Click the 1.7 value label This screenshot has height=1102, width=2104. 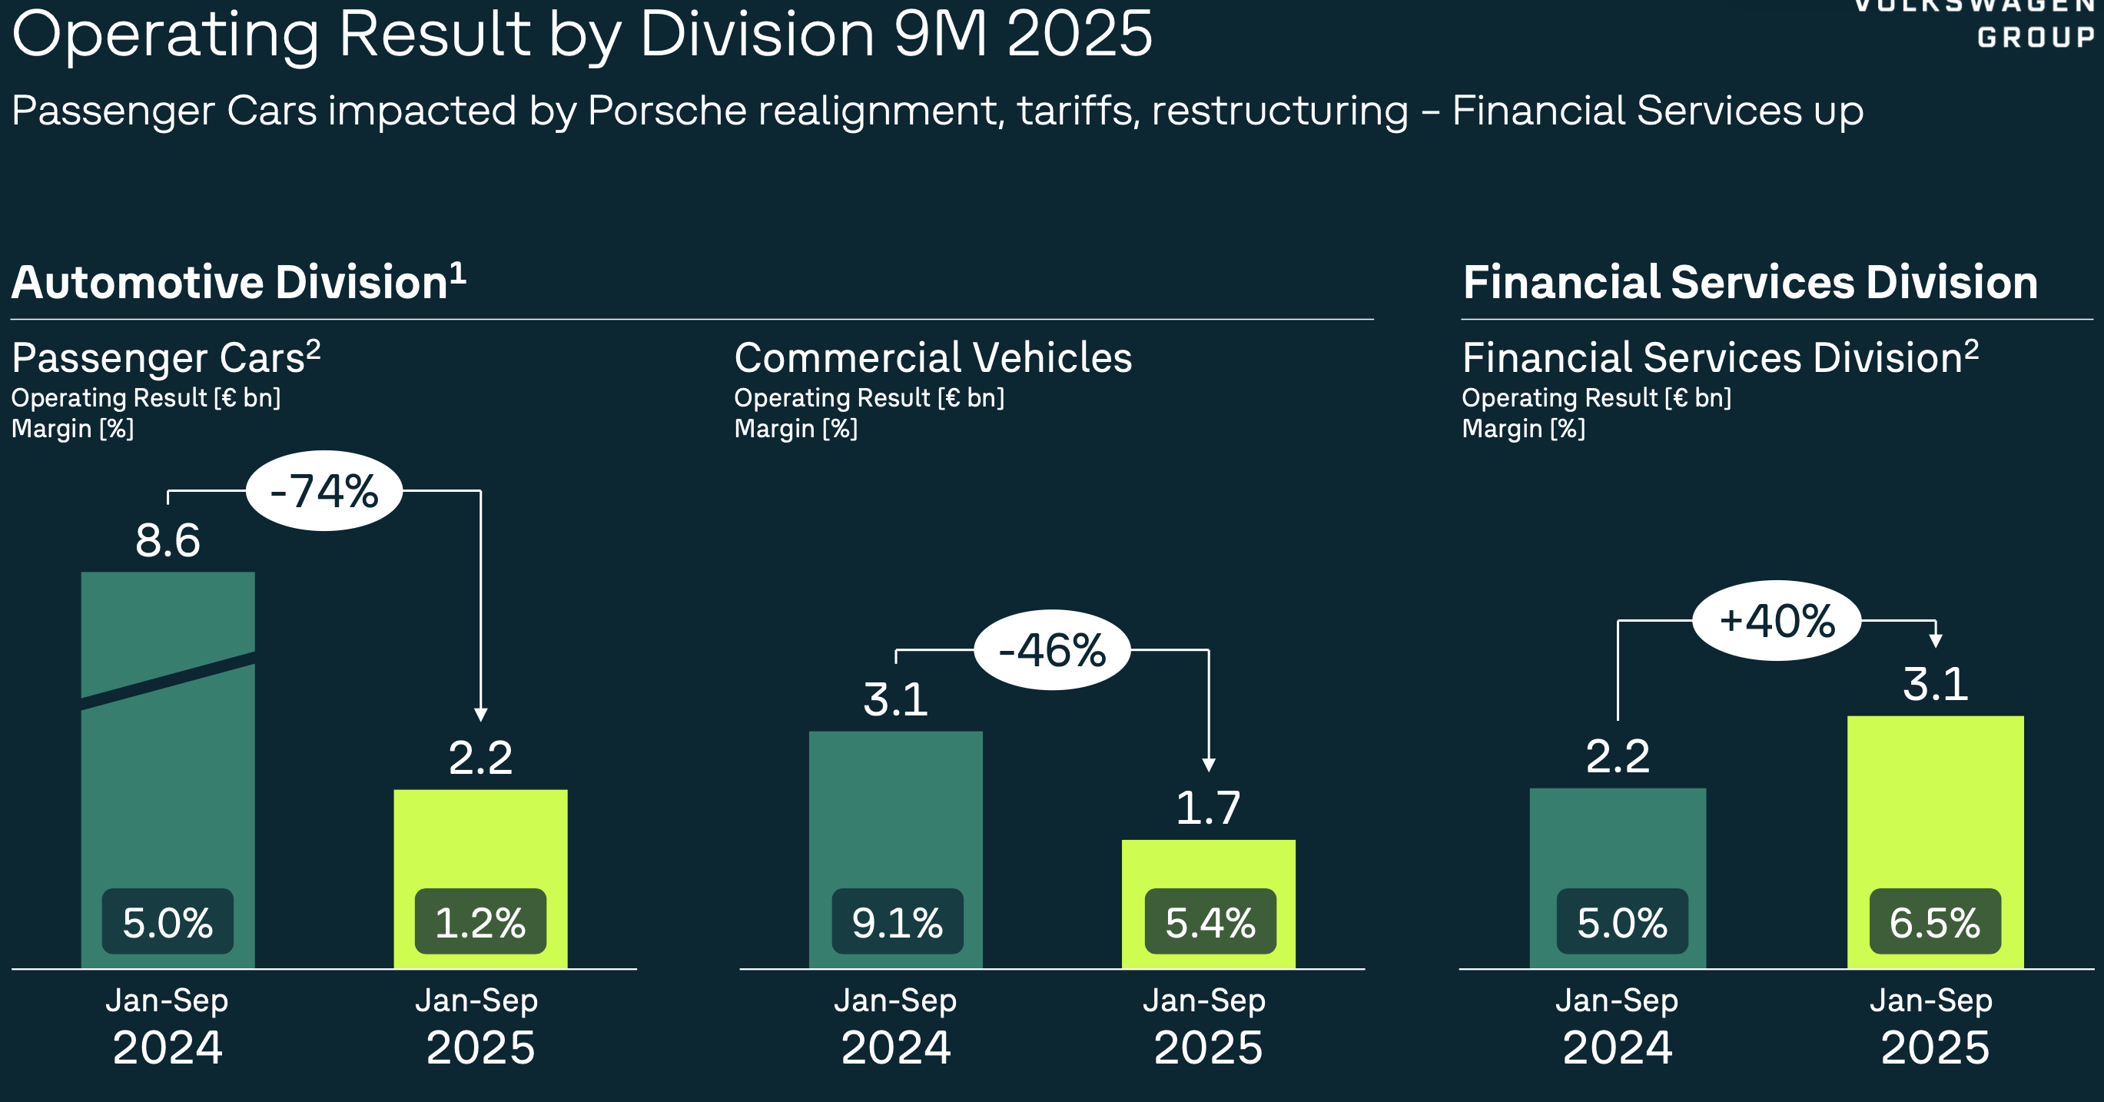tap(1208, 808)
